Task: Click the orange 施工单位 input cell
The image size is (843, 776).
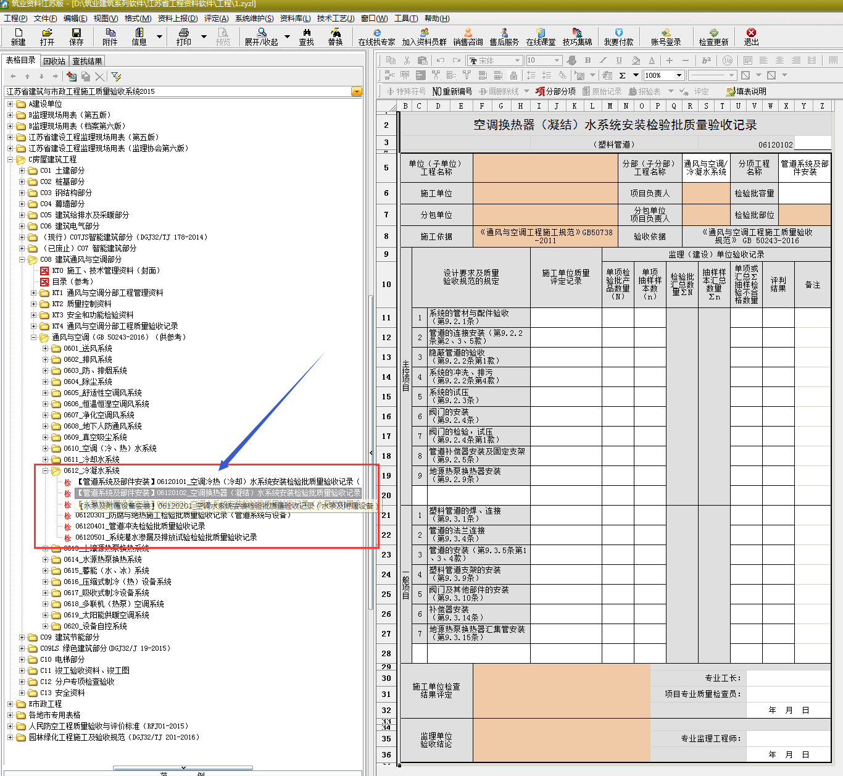Action: [546, 194]
